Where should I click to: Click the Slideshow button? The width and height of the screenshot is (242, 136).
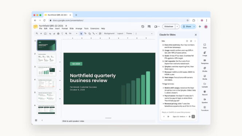pos(169,27)
